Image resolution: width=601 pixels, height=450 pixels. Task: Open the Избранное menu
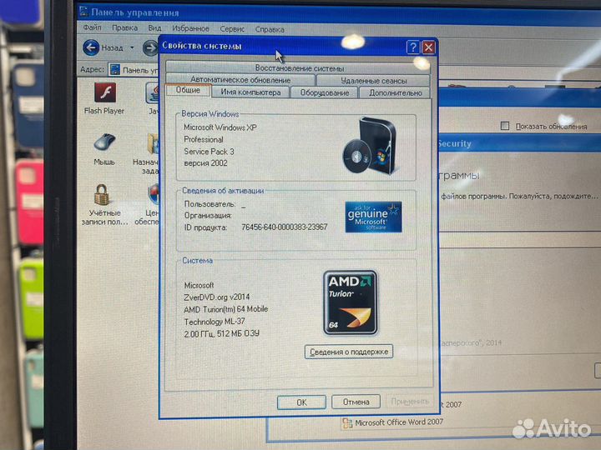(x=190, y=28)
